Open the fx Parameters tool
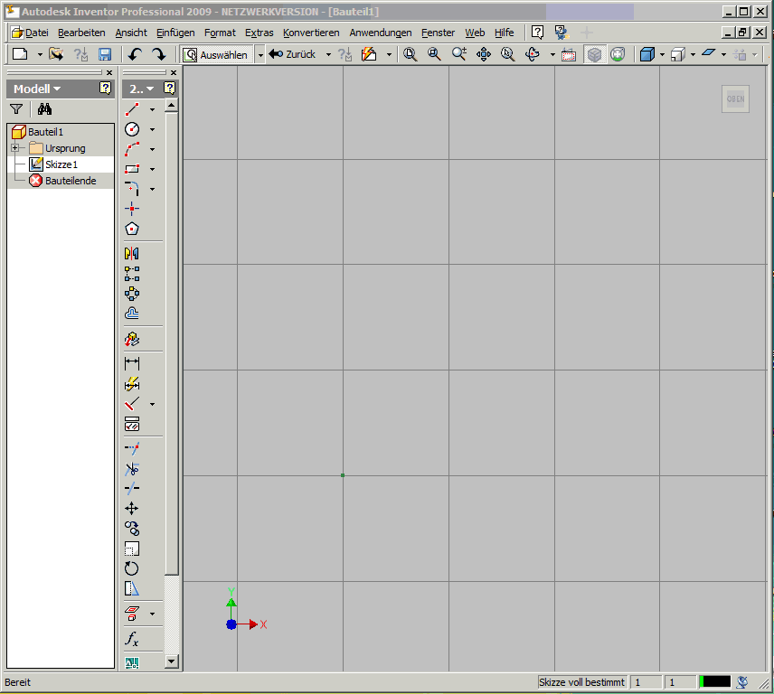774x694 pixels. coord(132,640)
